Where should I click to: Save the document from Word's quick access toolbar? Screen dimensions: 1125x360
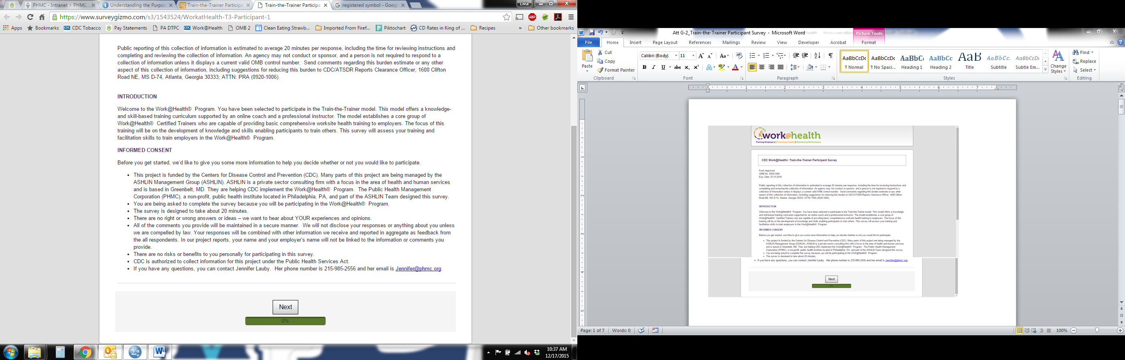591,32
